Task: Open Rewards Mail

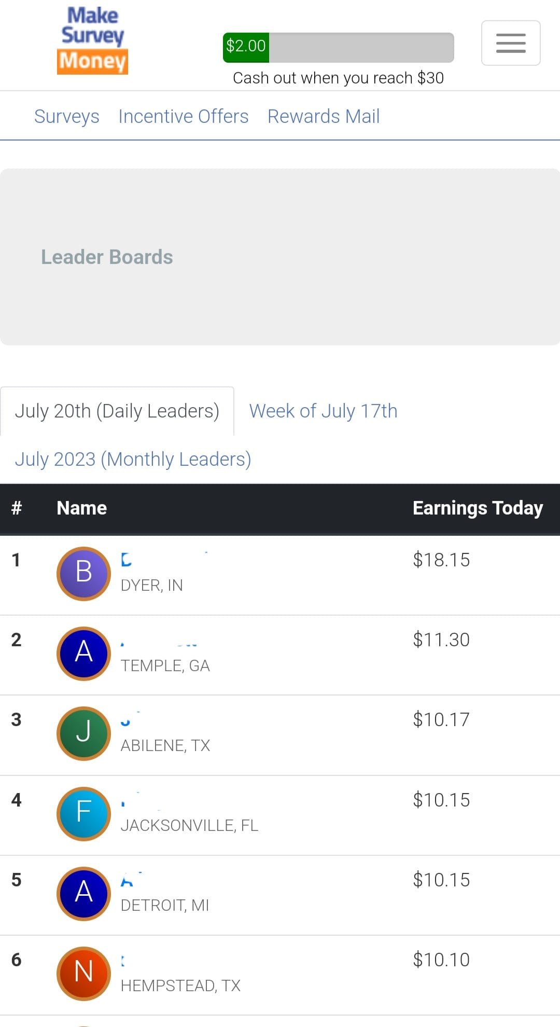Action: coord(324,116)
